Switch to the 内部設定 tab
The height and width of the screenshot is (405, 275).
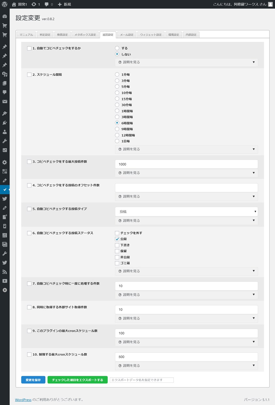pyautogui.click(x=191, y=35)
